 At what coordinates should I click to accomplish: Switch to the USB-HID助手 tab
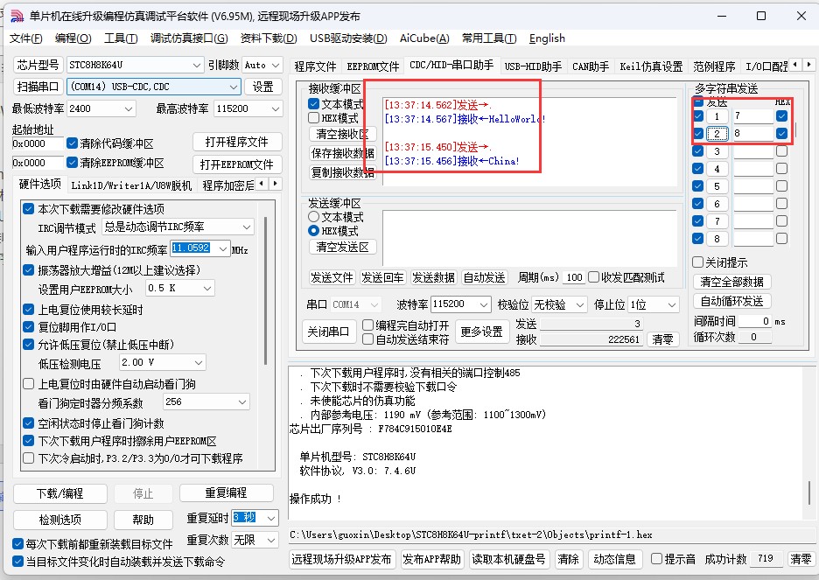click(x=533, y=66)
